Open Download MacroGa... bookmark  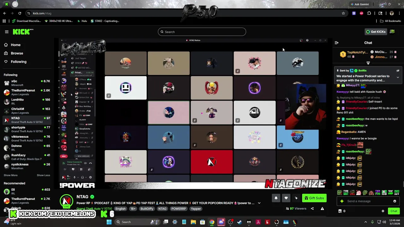(27, 21)
